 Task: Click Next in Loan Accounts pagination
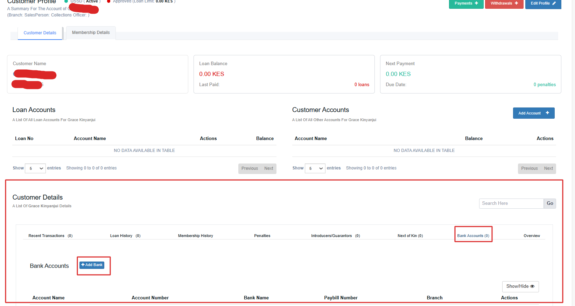(268, 168)
